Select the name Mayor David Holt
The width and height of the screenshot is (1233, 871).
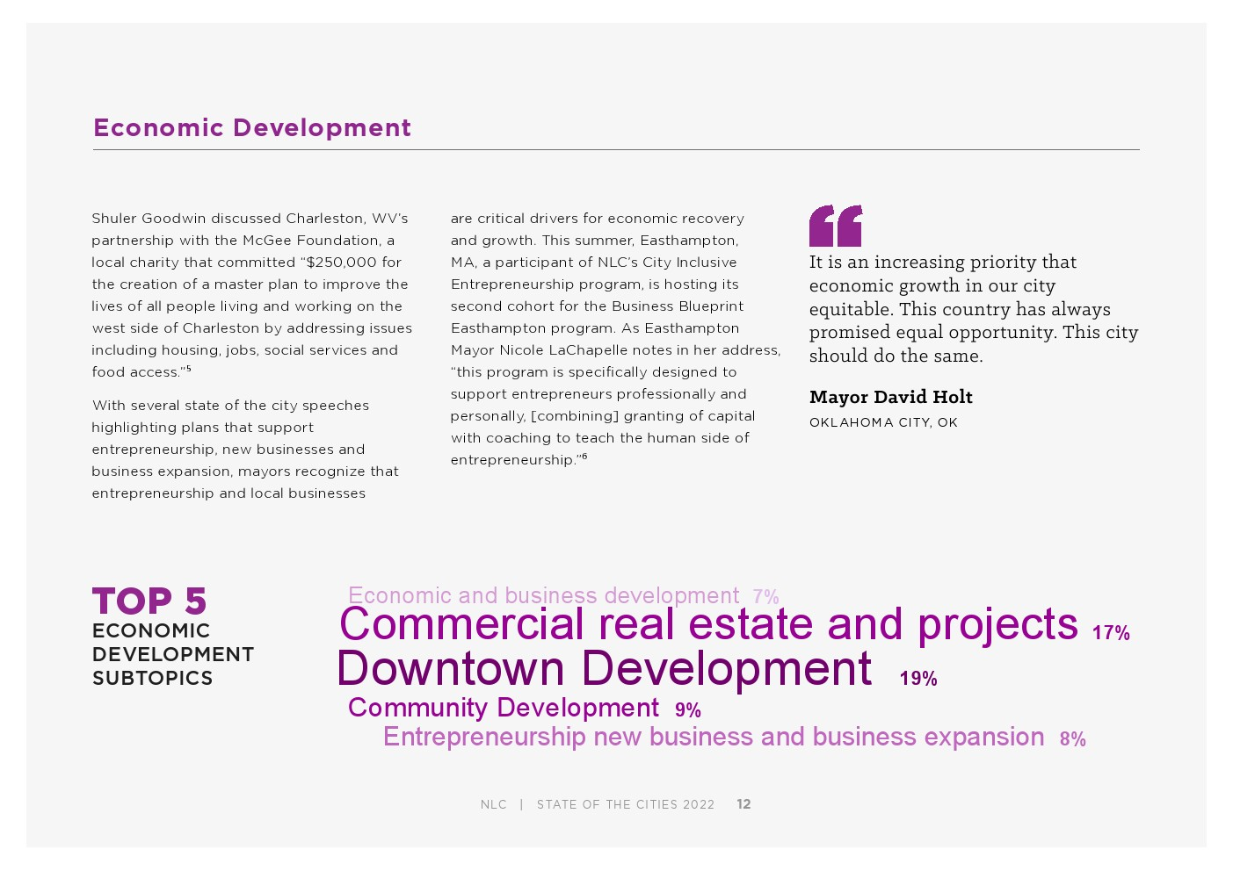coord(891,397)
